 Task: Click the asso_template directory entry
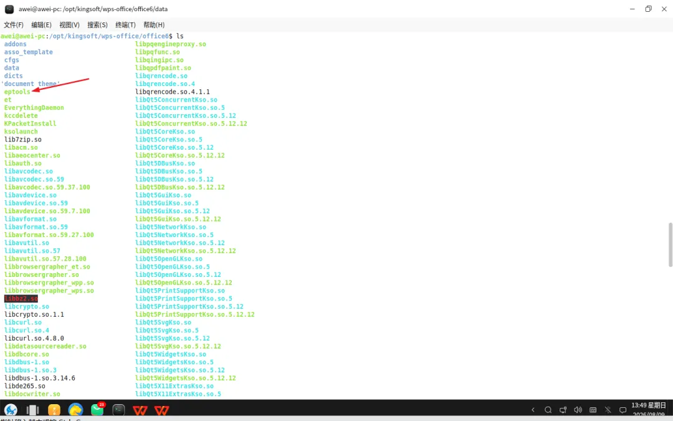coord(28,52)
